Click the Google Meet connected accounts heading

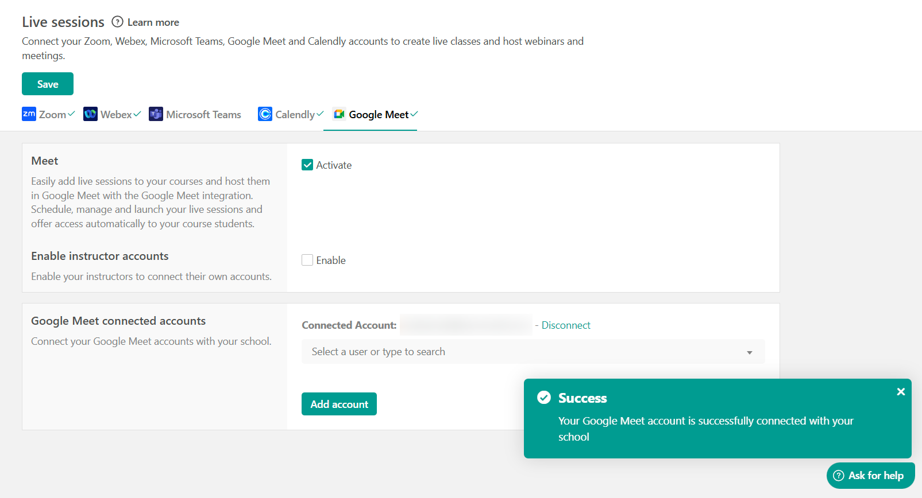coord(118,321)
